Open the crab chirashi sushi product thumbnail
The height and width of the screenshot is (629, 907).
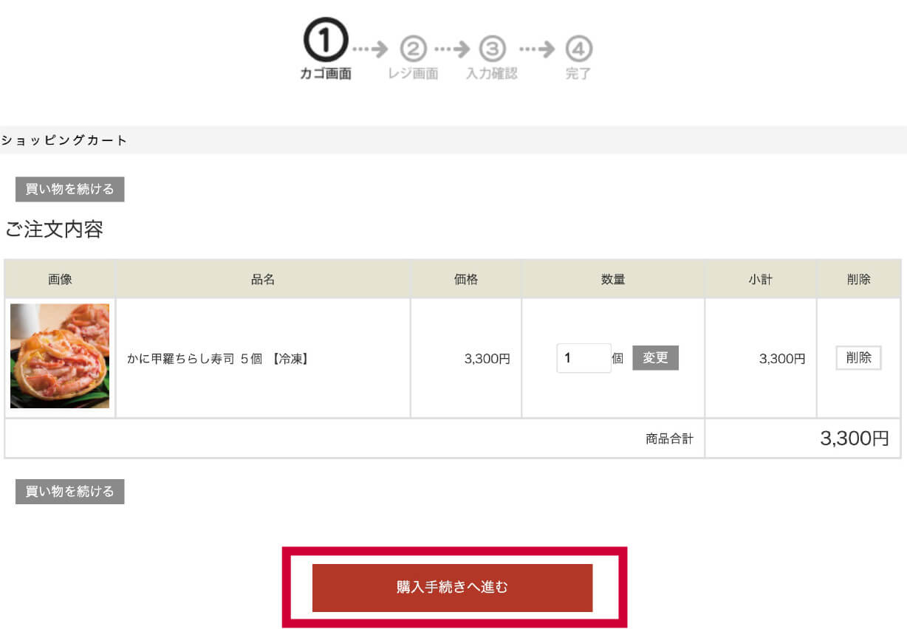60,356
